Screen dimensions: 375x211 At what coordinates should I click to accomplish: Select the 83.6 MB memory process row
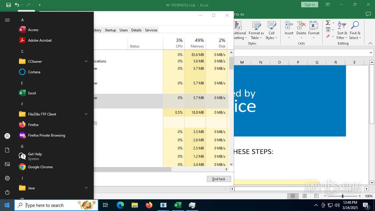(x=161, y=55)
